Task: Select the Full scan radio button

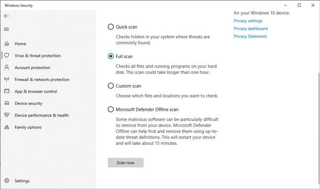Action: pyautogui.click(x=111, y=56)
